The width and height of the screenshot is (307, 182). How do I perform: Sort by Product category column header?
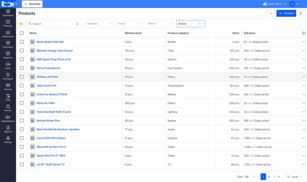coord(178,33)
